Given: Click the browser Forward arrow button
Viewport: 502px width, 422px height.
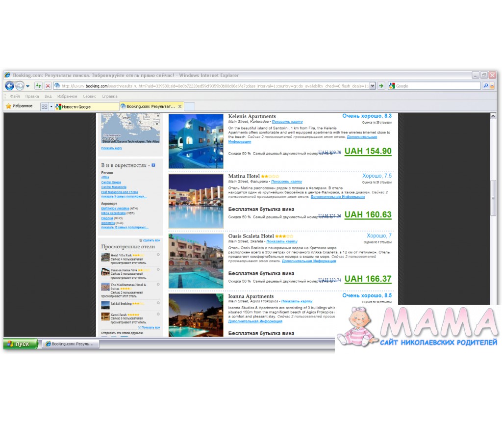Looking at the screenshot, I should pyautogui.click(x=20, y=86).
